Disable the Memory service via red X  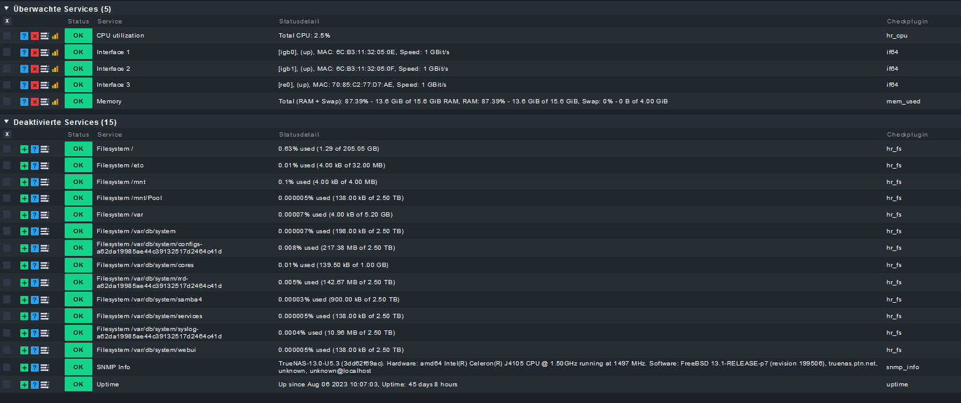pyautogui.click(x=34, y=102)
